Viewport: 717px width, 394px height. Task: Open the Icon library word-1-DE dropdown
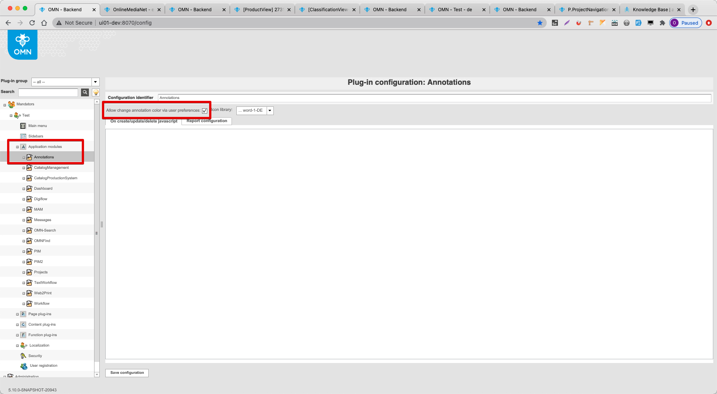click(x=270, y=111)
